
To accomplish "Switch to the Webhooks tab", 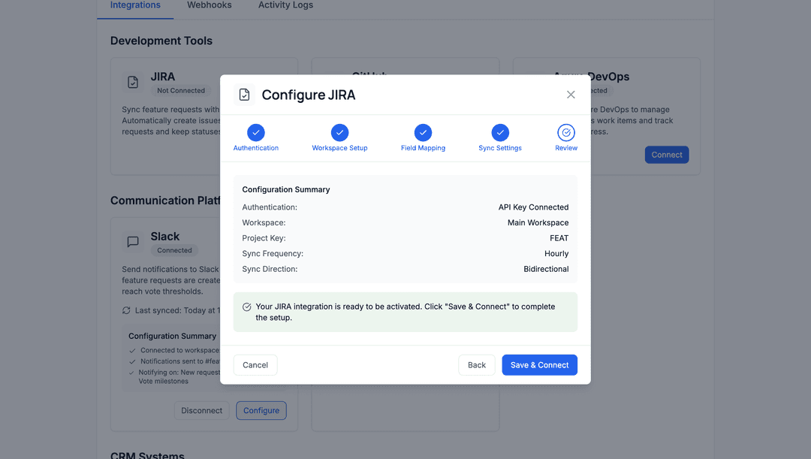I will coord(209,5).
